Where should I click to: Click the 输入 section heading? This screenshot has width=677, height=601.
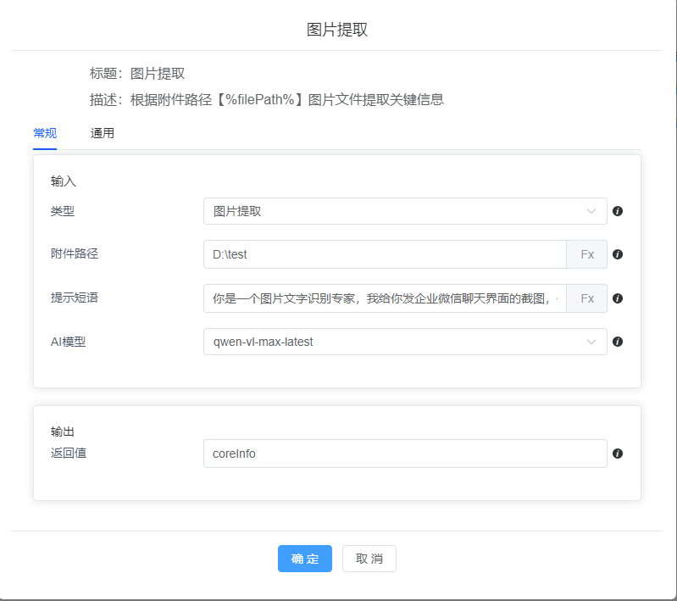(x=64, y=181)
